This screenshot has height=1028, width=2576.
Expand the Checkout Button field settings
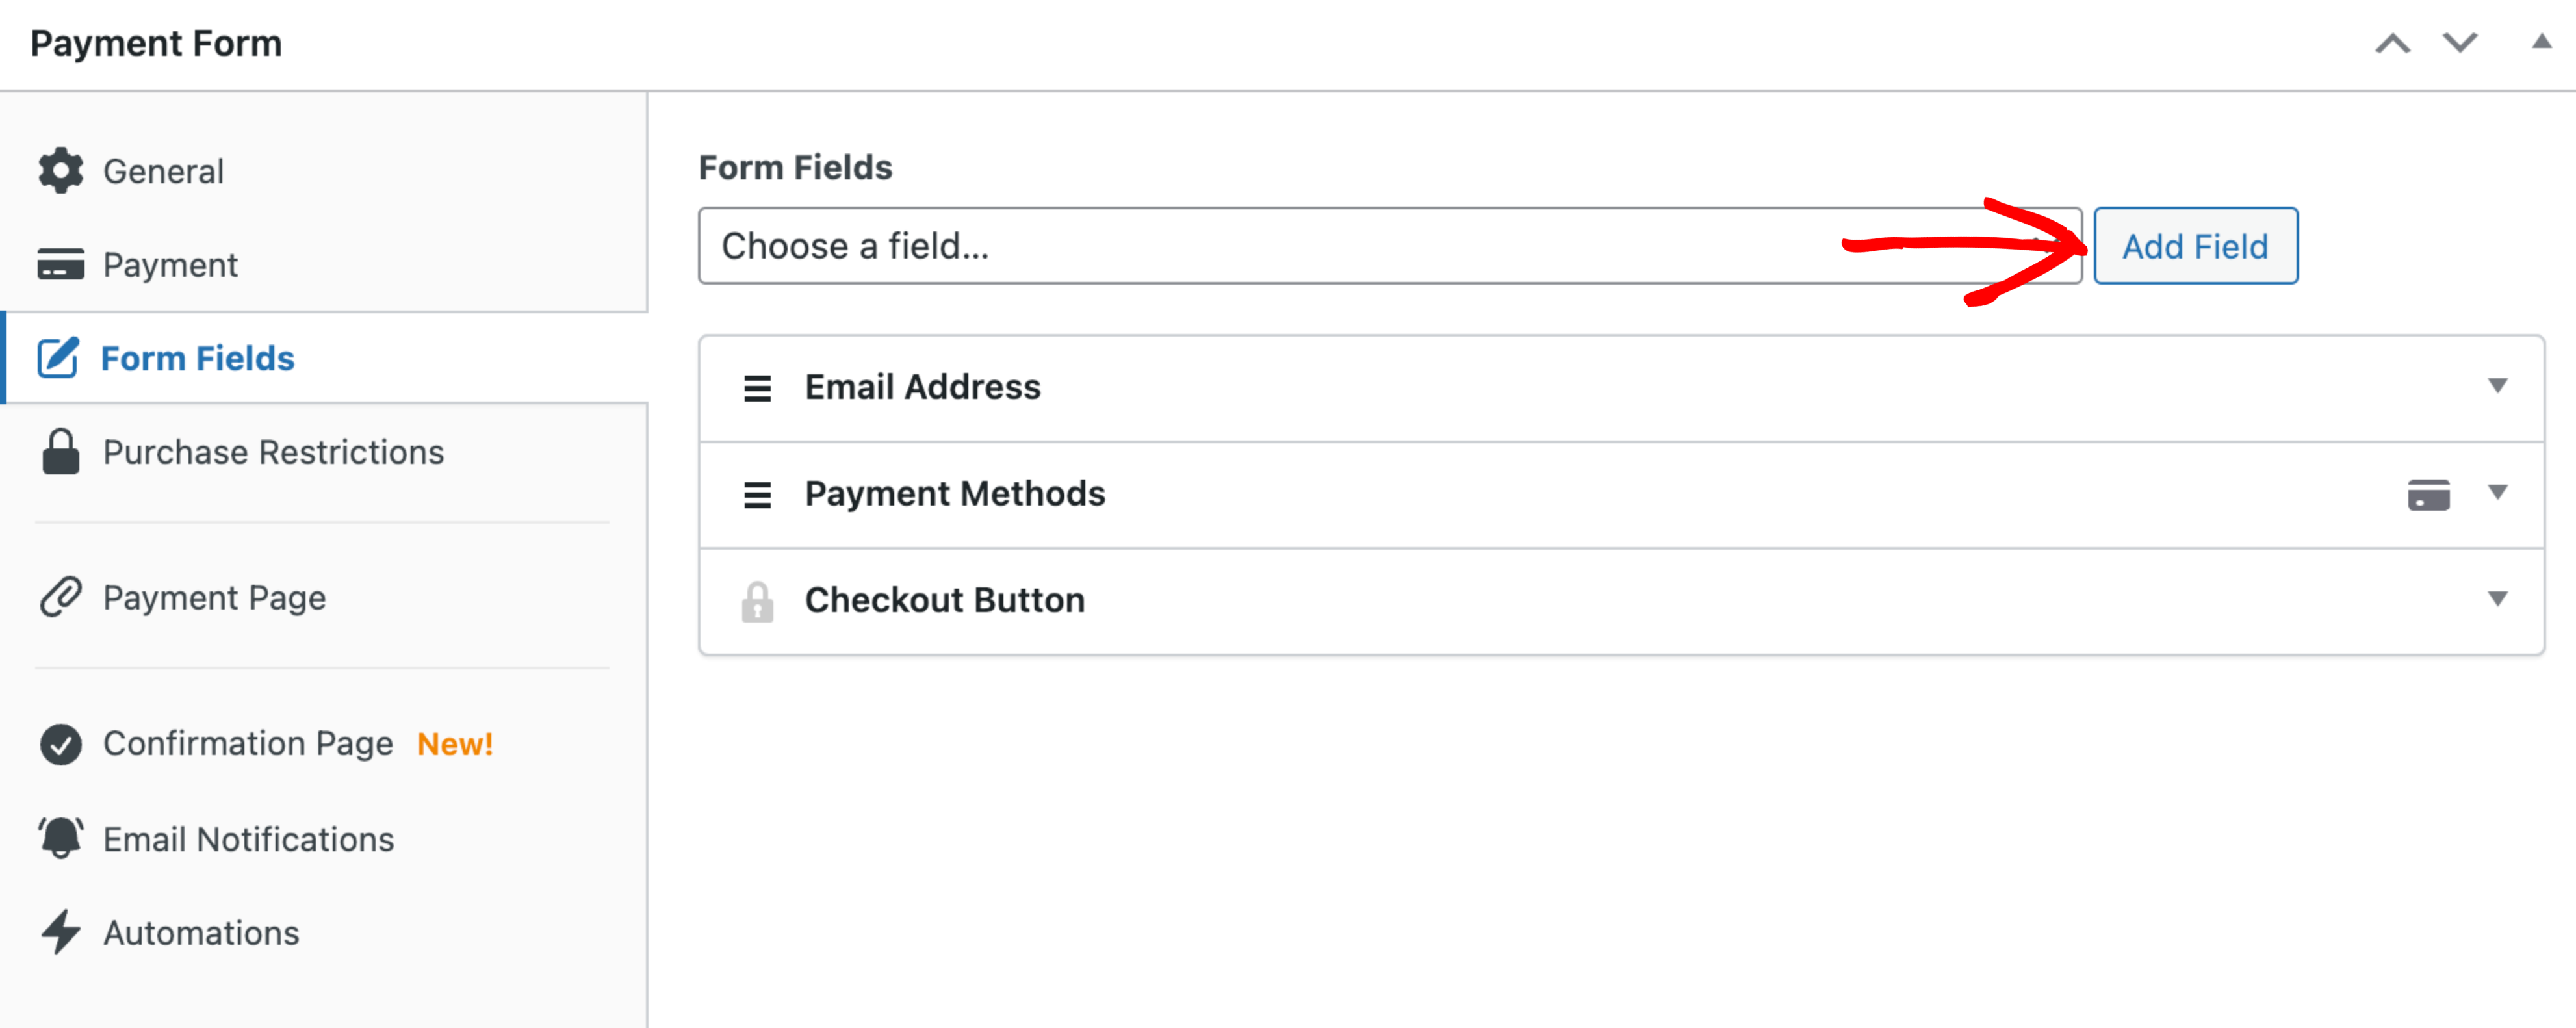point(2497,599)
